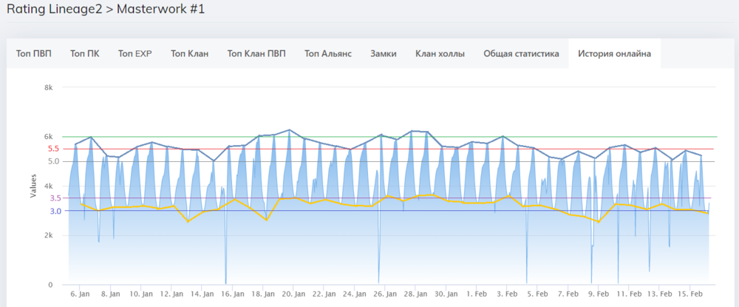Switch to the Топ Альянс tab
Screen dimensions: 739x307
pyautogui.click(x=327, y=53)
